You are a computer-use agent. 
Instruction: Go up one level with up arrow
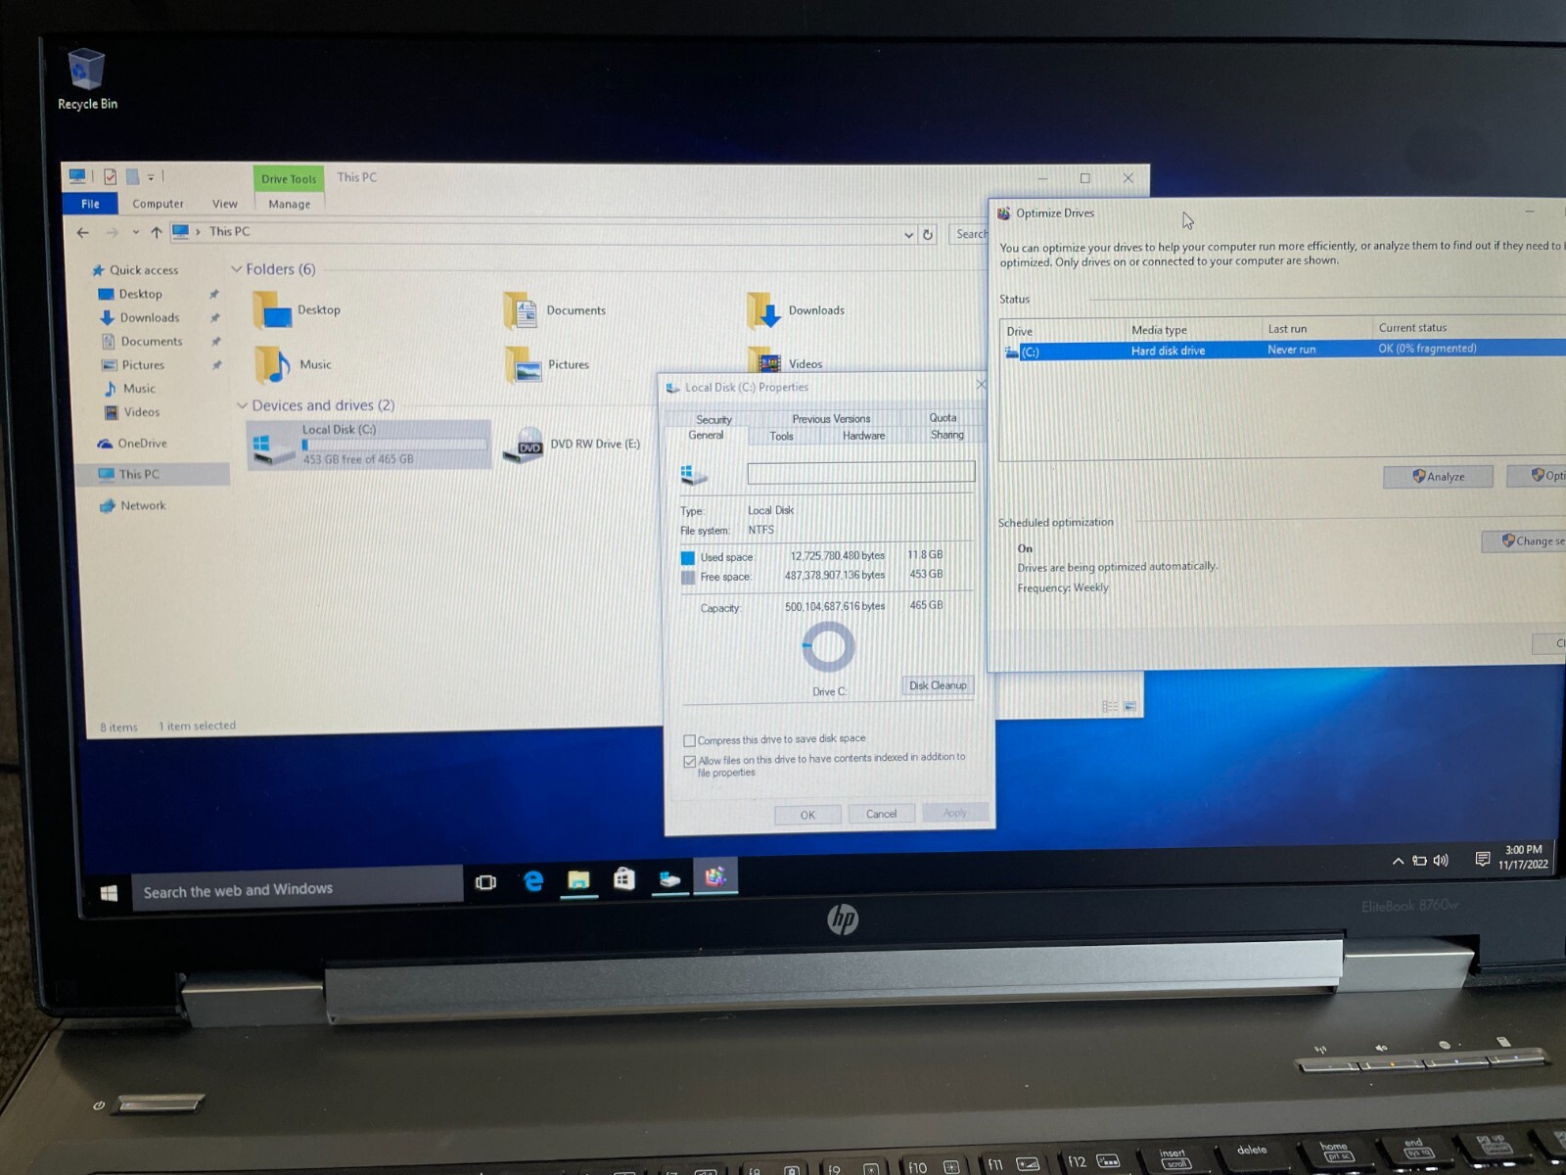click(156, 232)
